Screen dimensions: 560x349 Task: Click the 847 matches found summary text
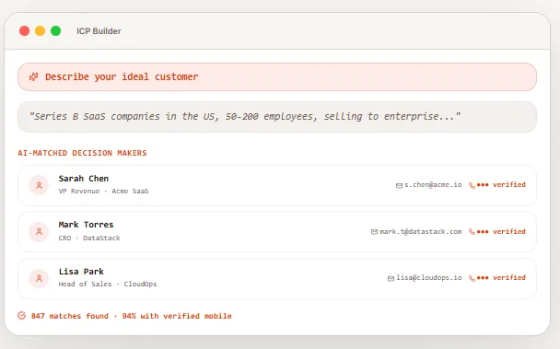point(70,316)
